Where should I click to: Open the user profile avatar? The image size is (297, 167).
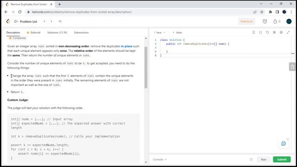point(289,21)
